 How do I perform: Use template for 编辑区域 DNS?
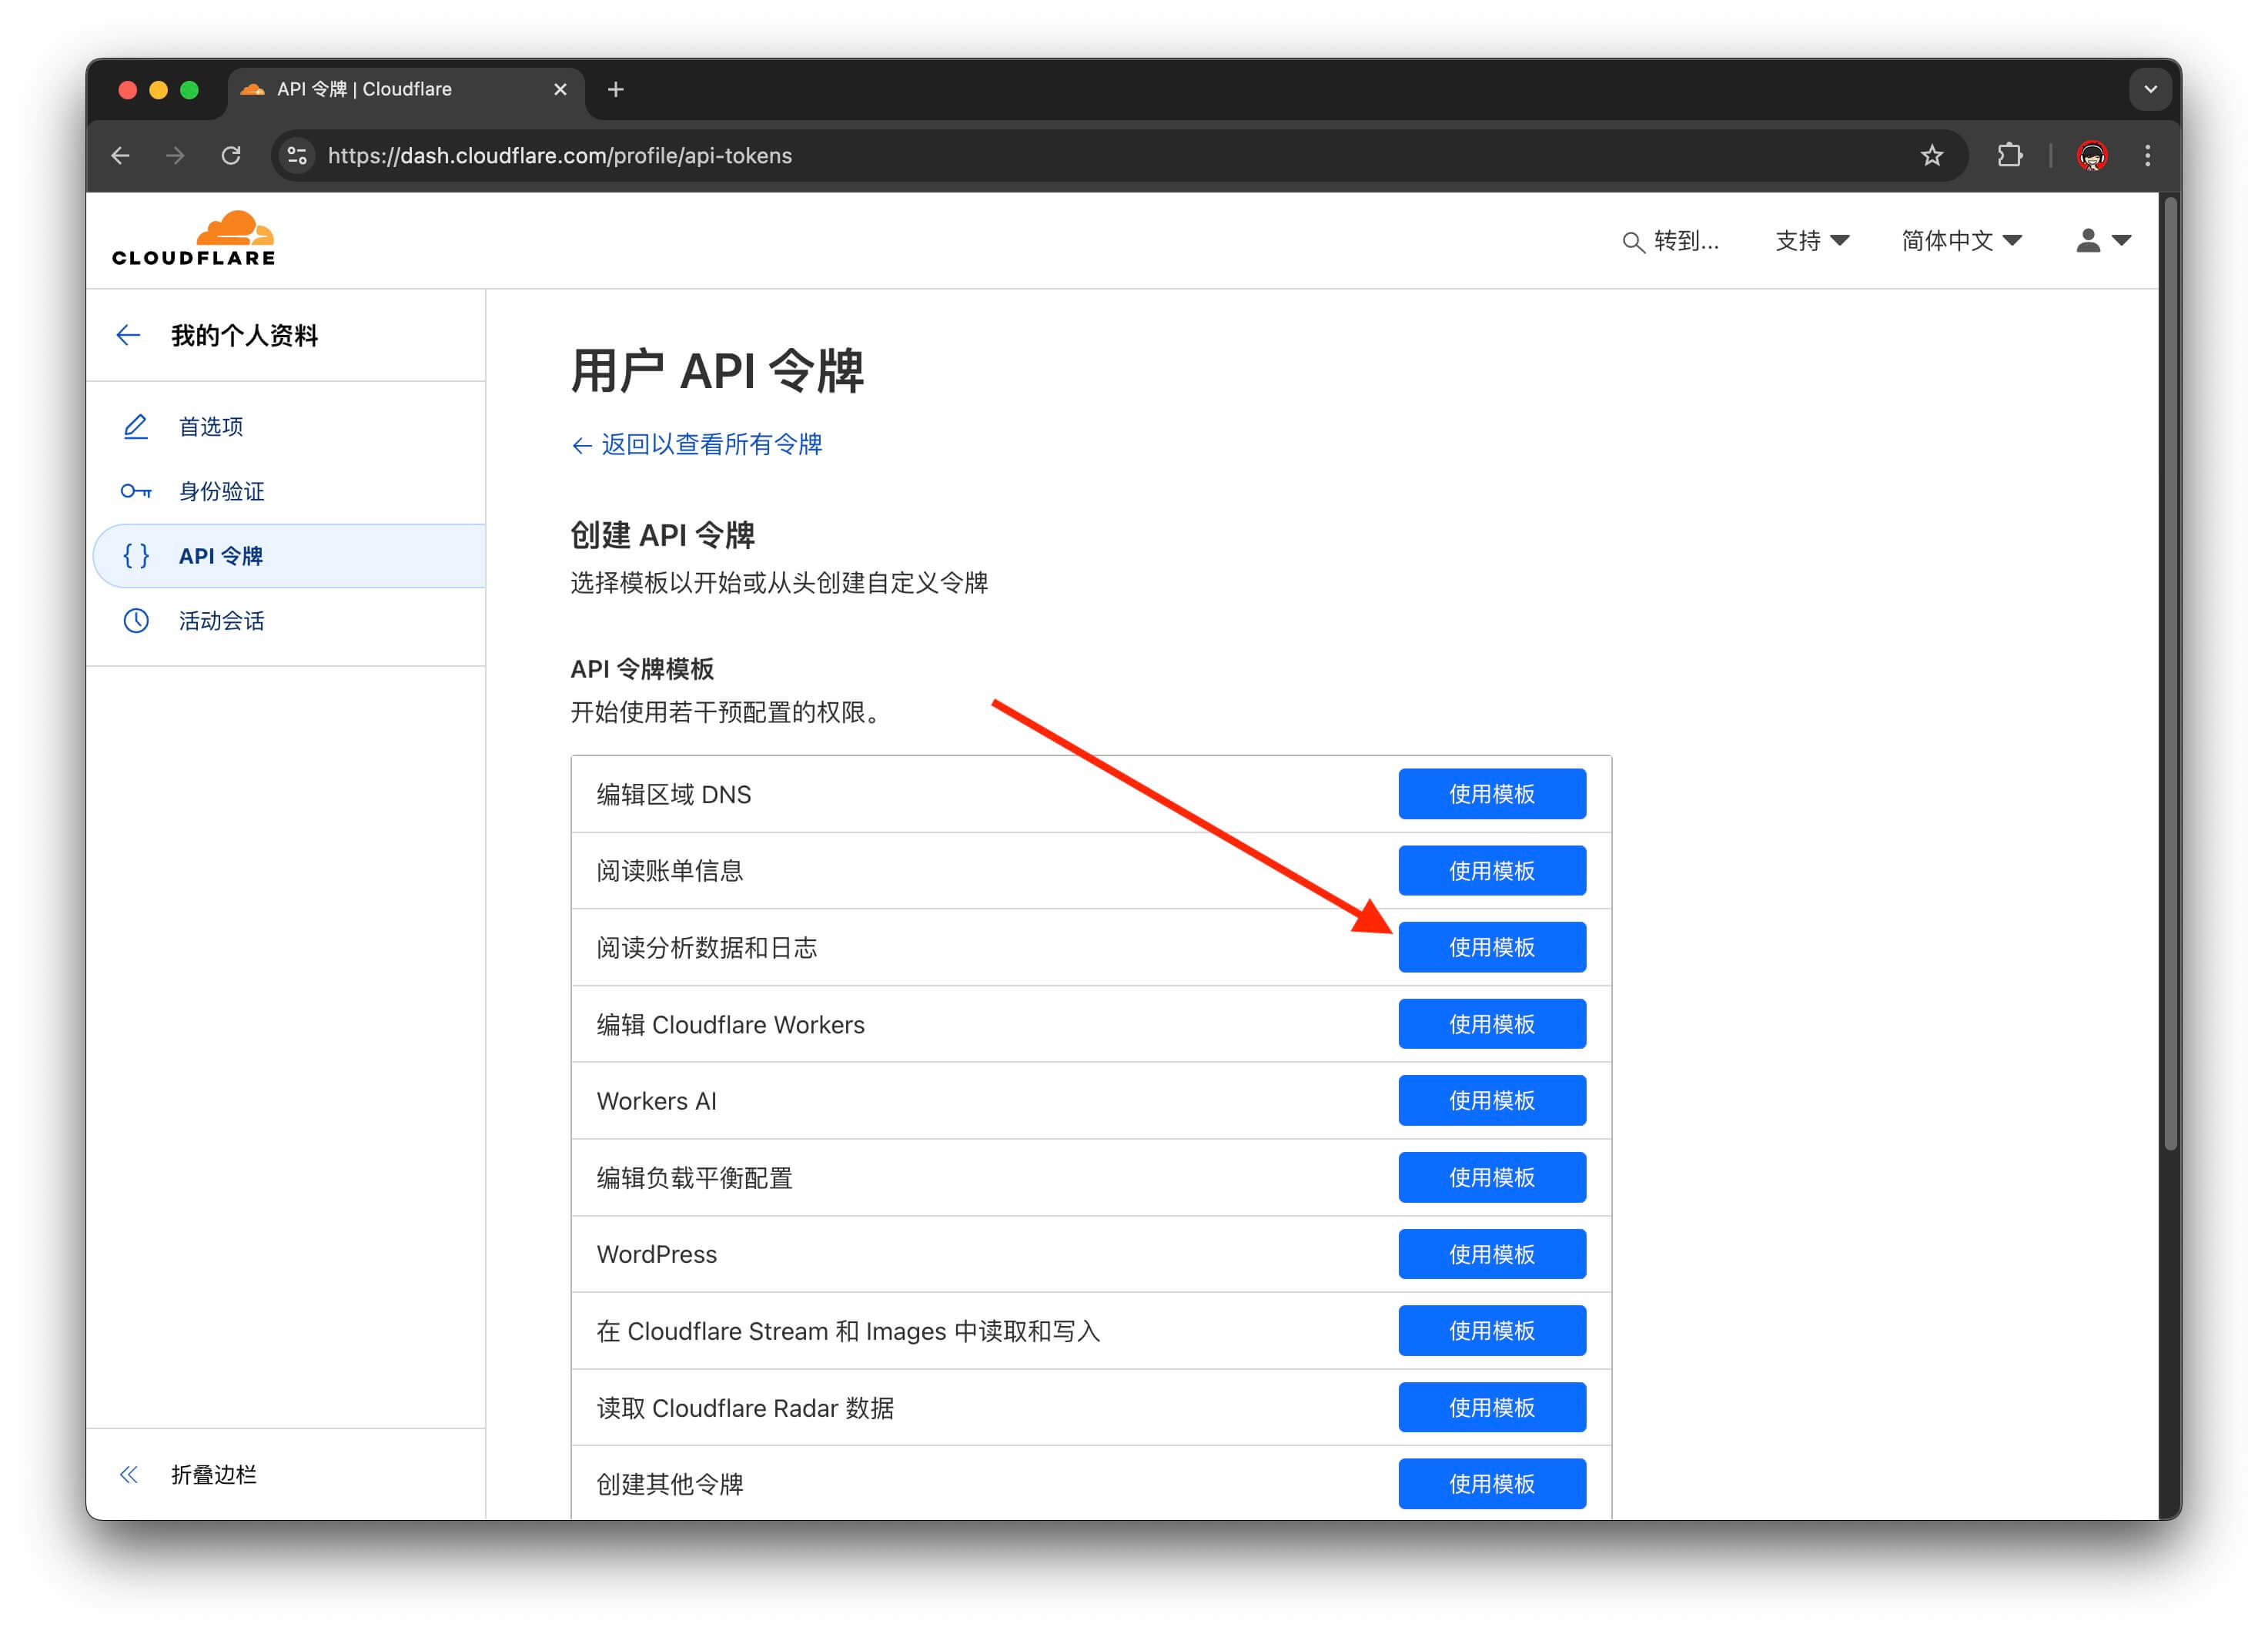(1492, 794)
